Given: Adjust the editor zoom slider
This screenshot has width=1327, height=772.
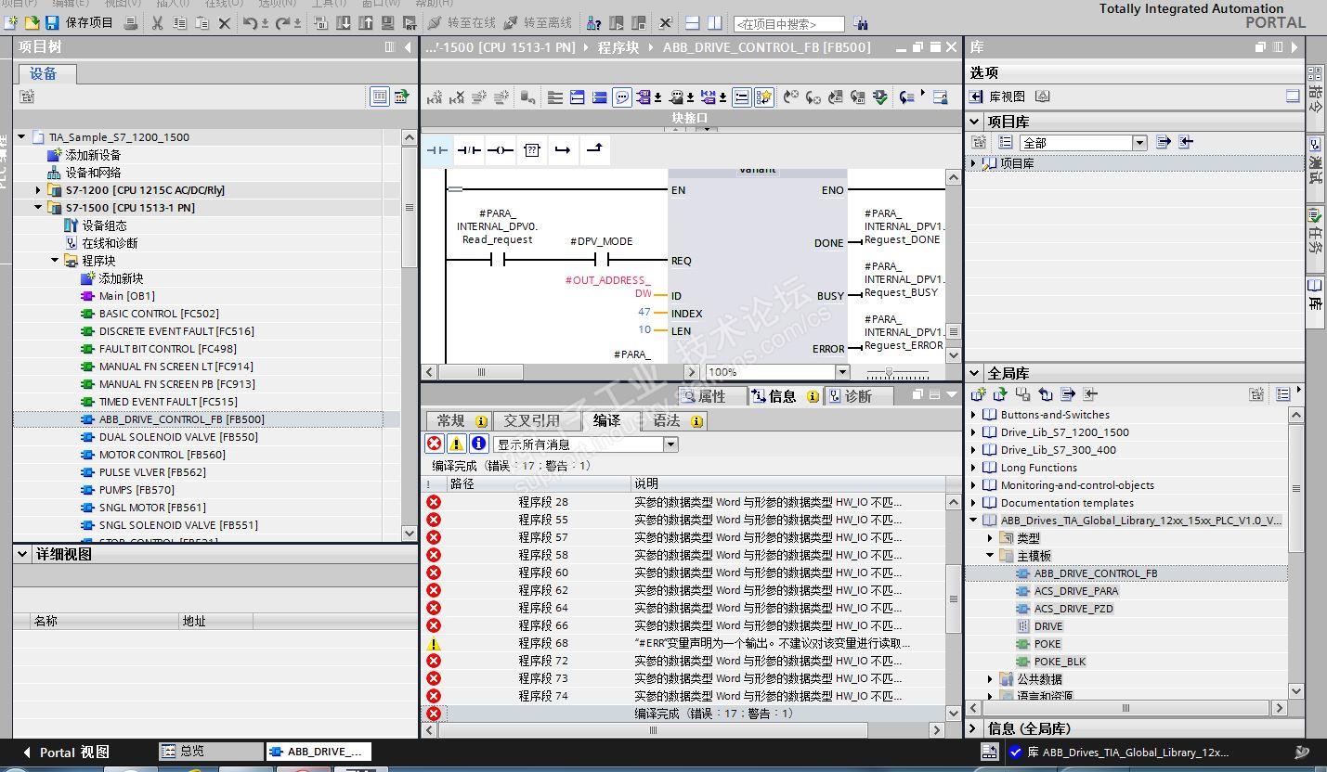Looking at the screenshot, I should pos(890,372).
